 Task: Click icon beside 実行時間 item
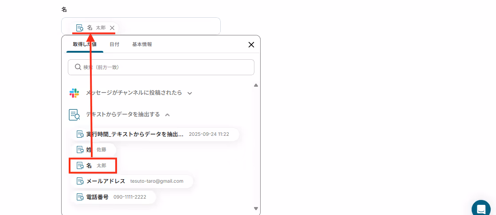(x=80, y=134)
